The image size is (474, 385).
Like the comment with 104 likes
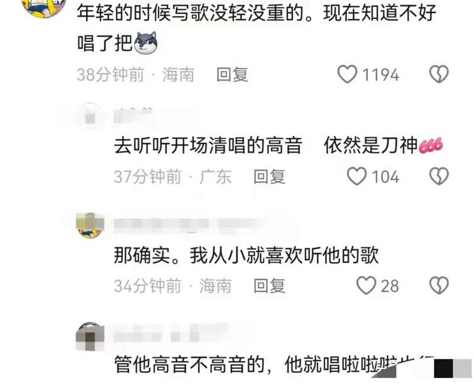click(357, 176)
